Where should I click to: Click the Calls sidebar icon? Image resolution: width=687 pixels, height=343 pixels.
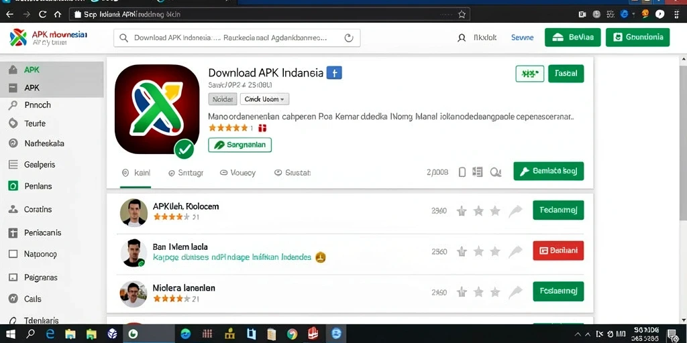point(13,299)
